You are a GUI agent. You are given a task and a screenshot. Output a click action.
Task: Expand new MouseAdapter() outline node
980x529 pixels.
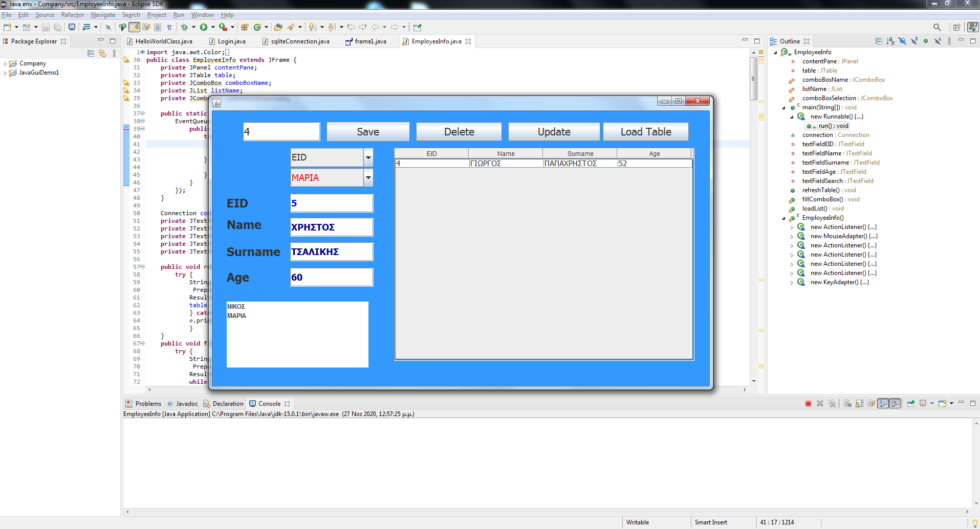792,237
